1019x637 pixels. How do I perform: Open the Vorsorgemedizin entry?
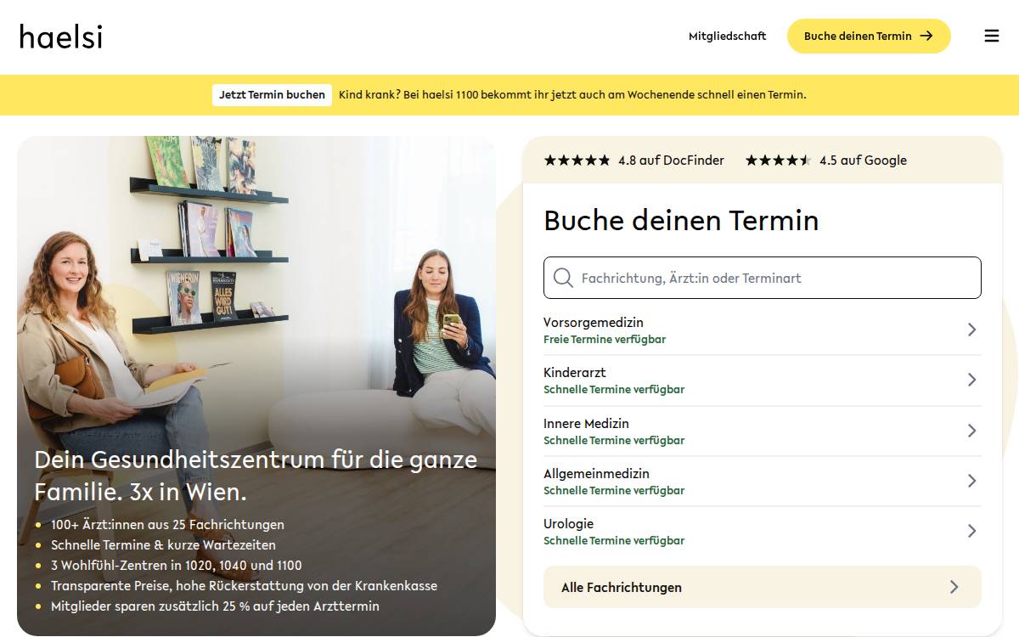tap(763, 330)
